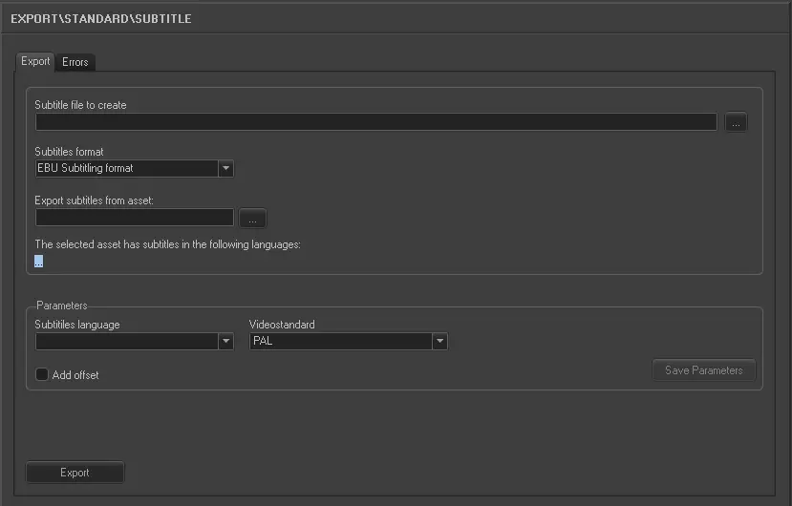Click the Videostandard dropdown arrow
The width and height of the screenshot is (792, 506).
click(439, 341)
